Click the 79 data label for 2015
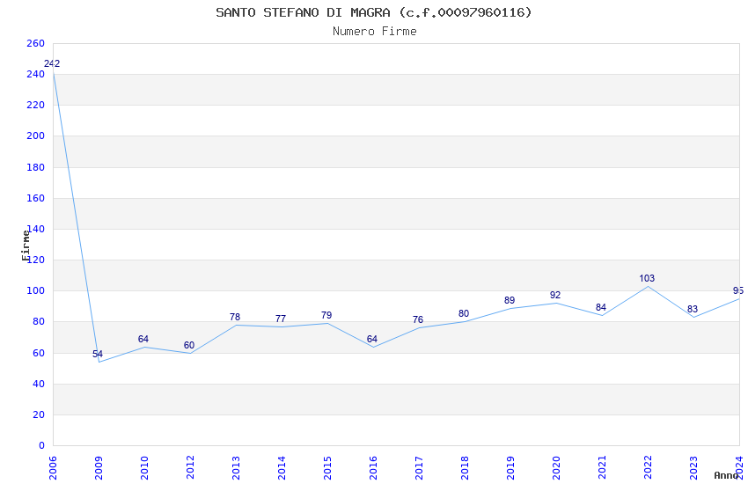Screen dimensions: 748x484 click(326, 315)
